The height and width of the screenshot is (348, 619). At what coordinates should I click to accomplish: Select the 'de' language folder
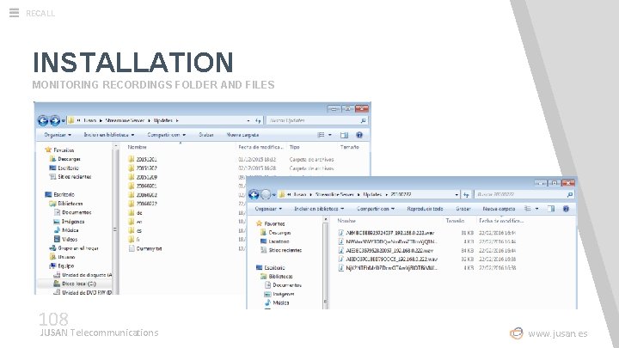tap(135, 213)
